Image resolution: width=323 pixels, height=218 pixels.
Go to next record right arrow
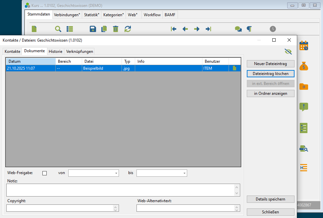pos(197,29)
